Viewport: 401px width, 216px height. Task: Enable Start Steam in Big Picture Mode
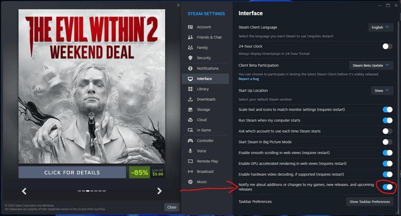(387, 142)
